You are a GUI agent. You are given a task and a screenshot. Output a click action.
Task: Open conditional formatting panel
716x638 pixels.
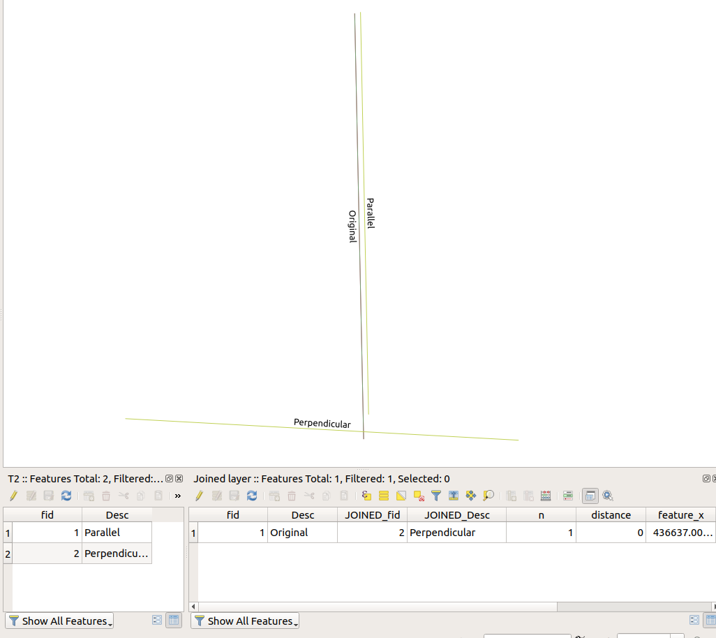(x=568, y=496)
